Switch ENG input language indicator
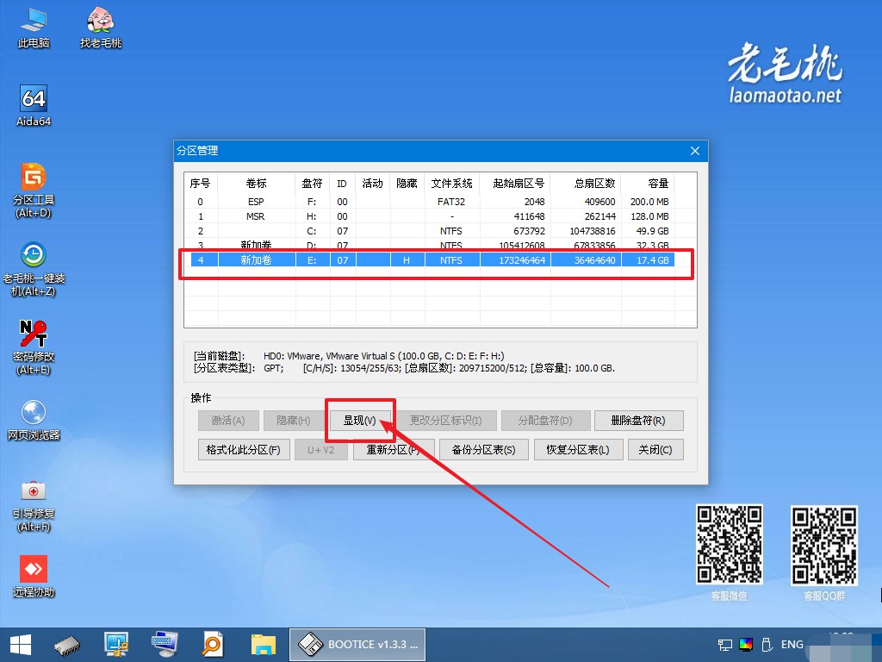This screenshot has width=882, height=662. click(792, 645)
